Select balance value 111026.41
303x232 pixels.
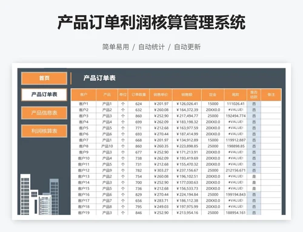coord(236,104)
